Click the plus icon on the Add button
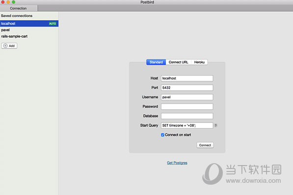 (5, 46)
